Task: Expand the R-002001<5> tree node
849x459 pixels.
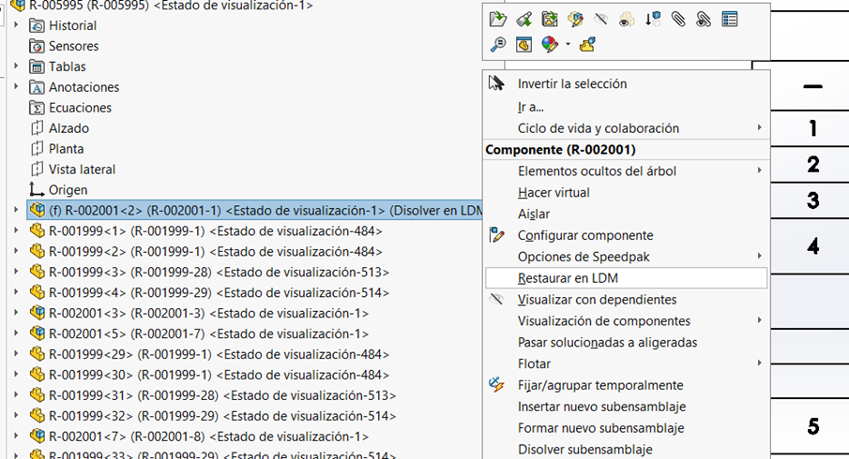Action: 16,333
